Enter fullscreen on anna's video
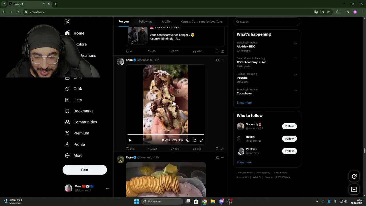366x206 pixels. (202, 140)
